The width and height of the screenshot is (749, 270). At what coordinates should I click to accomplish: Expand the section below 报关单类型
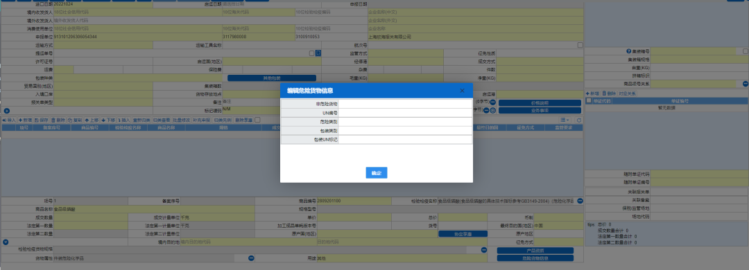pyautogui.click(x=6, y=111)
